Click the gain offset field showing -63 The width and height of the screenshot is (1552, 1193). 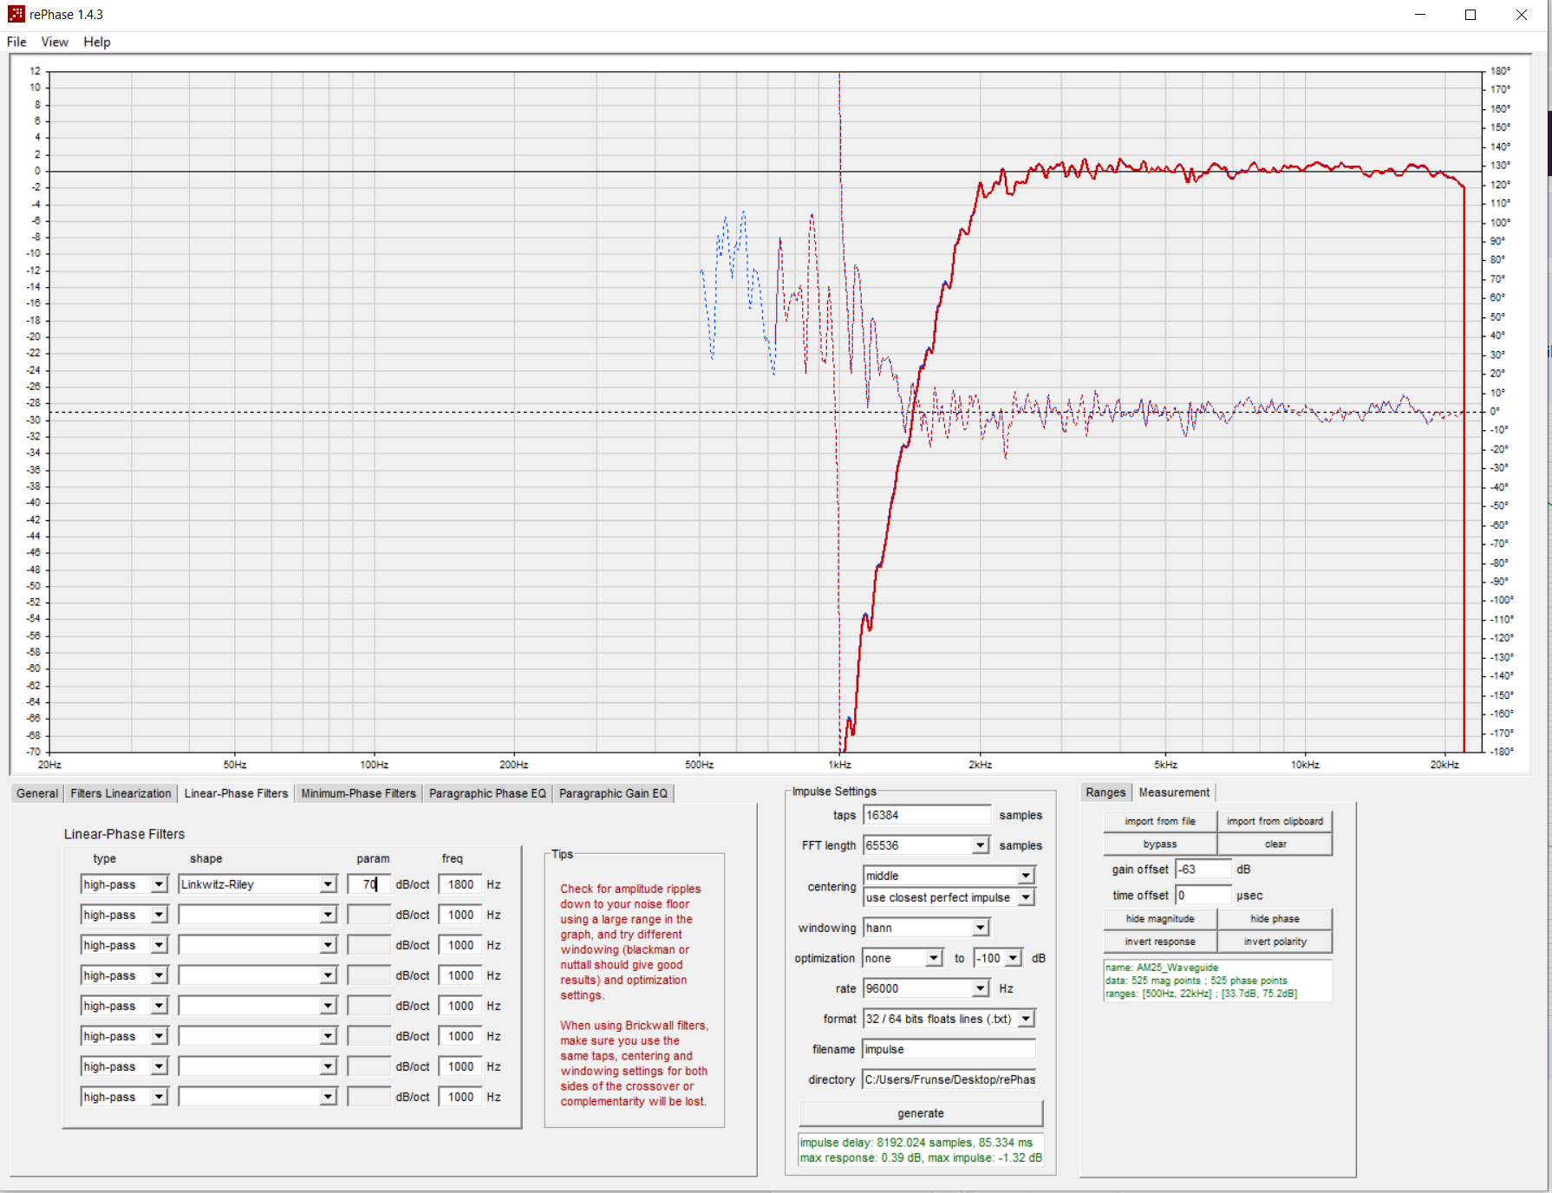[x=1203, y=869]
